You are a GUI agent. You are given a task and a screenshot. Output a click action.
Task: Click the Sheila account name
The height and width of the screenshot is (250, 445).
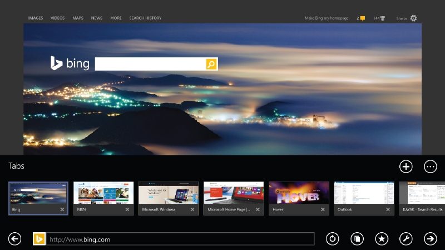pyautogui.click(x=401, y=18)
